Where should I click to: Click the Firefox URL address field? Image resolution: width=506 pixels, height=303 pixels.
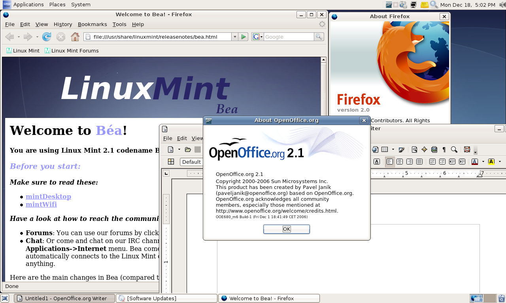click(157, 37)
